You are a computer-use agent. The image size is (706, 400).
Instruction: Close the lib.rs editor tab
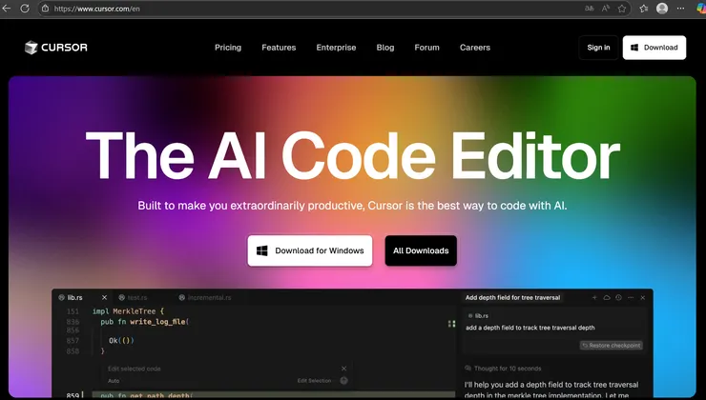click(x=104, y=297)
